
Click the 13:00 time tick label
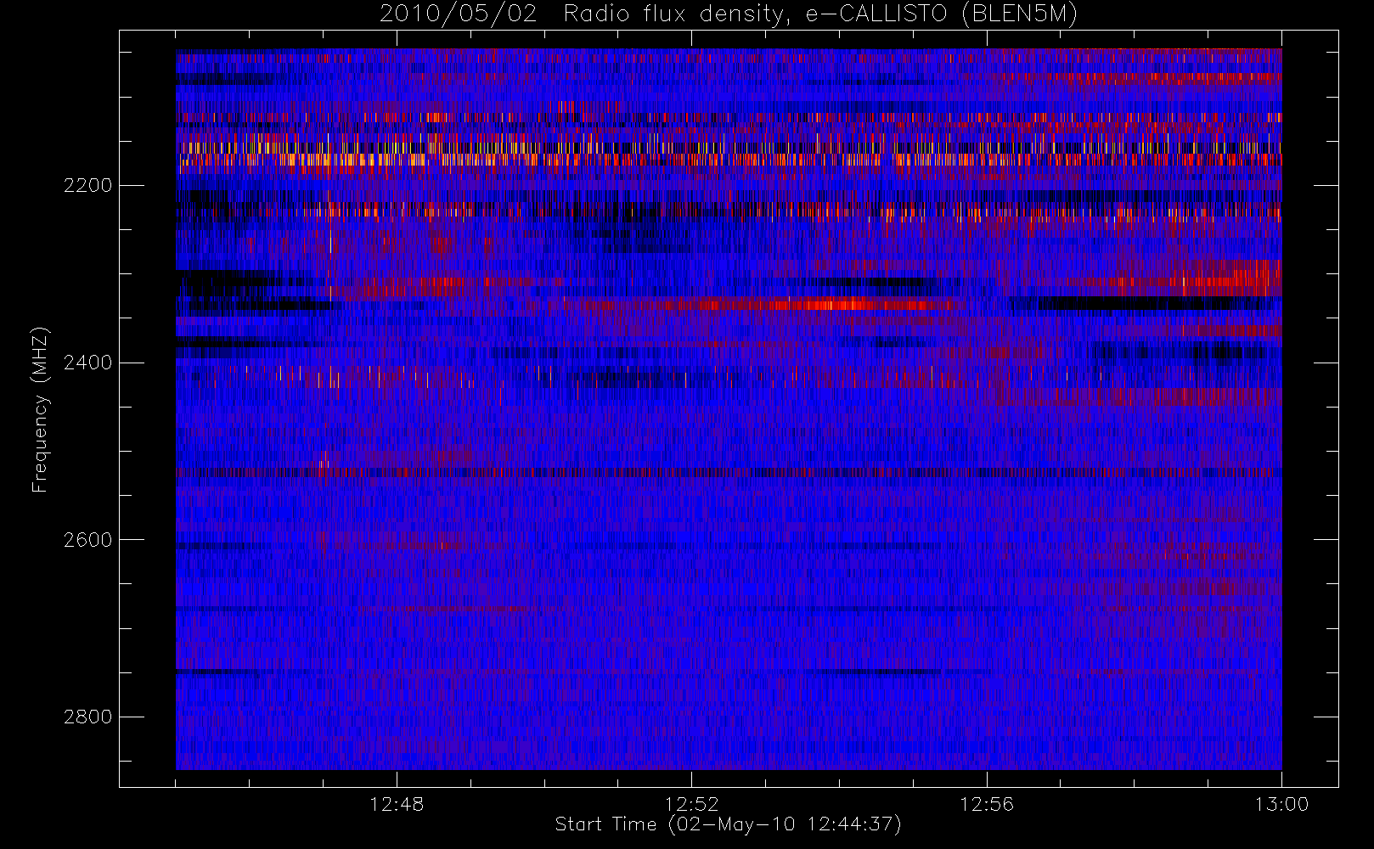[1281, 804]
